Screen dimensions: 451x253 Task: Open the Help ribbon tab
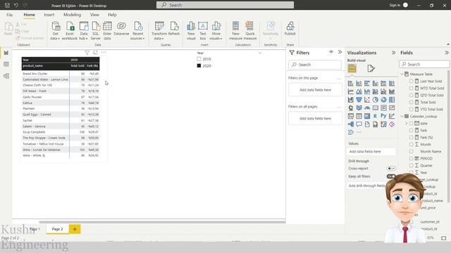pyautogui.click(x=112, y=15)
